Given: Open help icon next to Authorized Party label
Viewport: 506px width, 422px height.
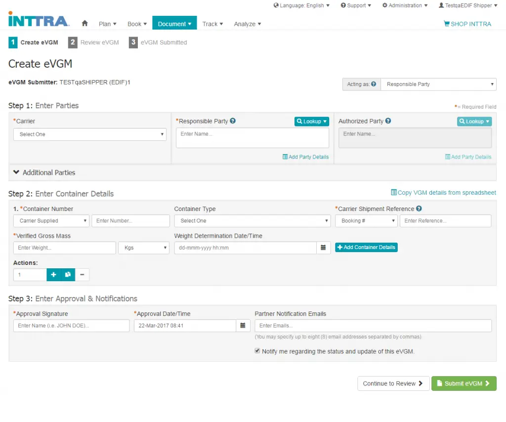Looking at the screenshot, I should click(388, 121).
